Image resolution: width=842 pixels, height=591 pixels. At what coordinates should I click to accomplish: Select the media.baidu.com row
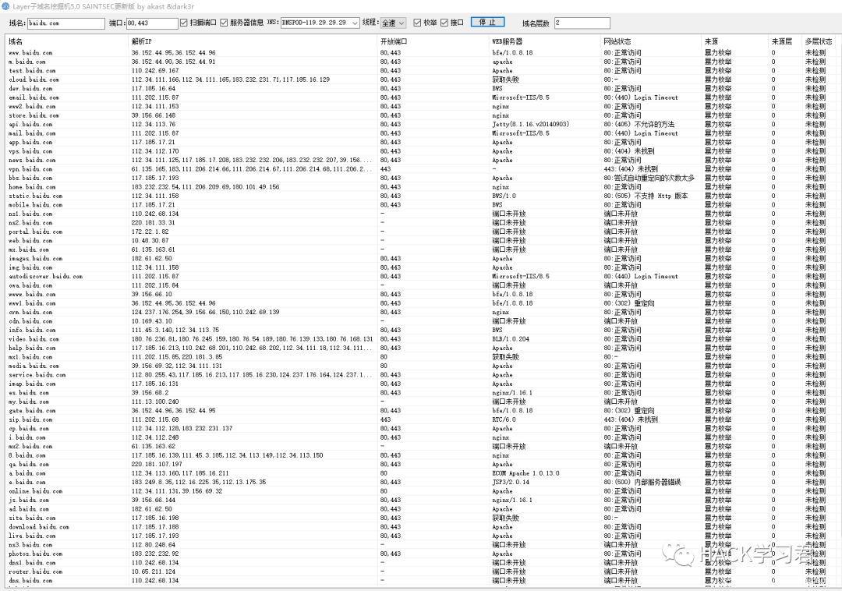tap(421, 366)
